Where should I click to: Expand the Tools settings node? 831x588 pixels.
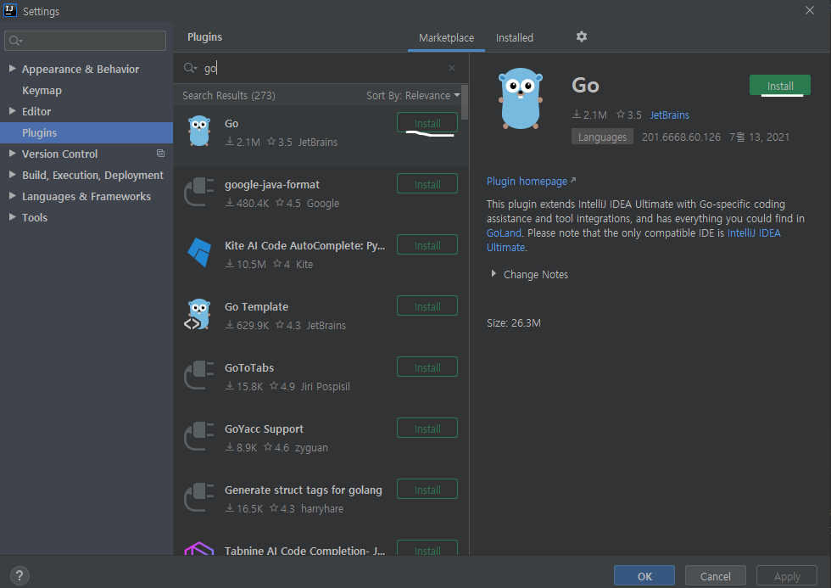tap(12, 217)
